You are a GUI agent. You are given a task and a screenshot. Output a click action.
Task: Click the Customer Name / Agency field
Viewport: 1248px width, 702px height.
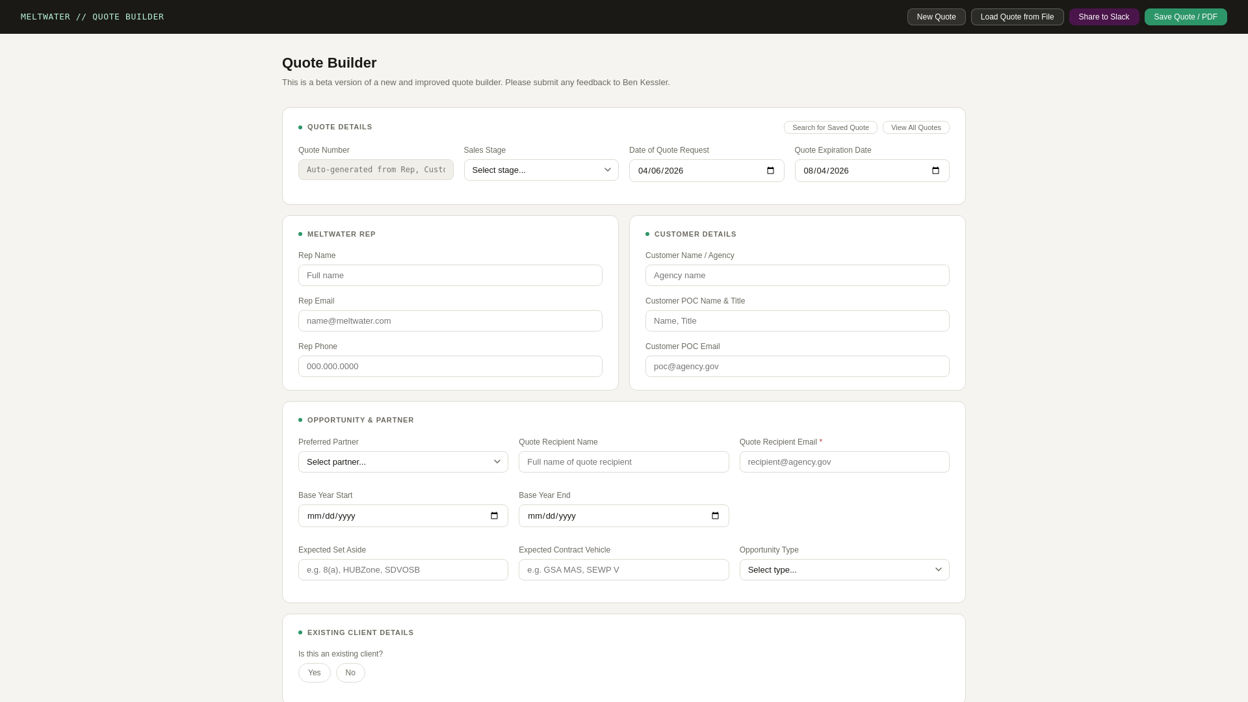(798, 276)
